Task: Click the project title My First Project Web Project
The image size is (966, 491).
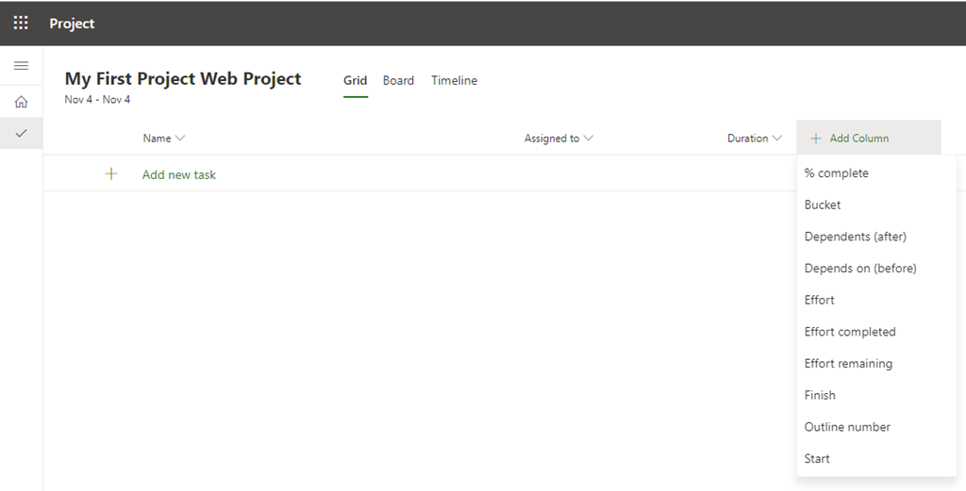Action: (x=183, y=79)
